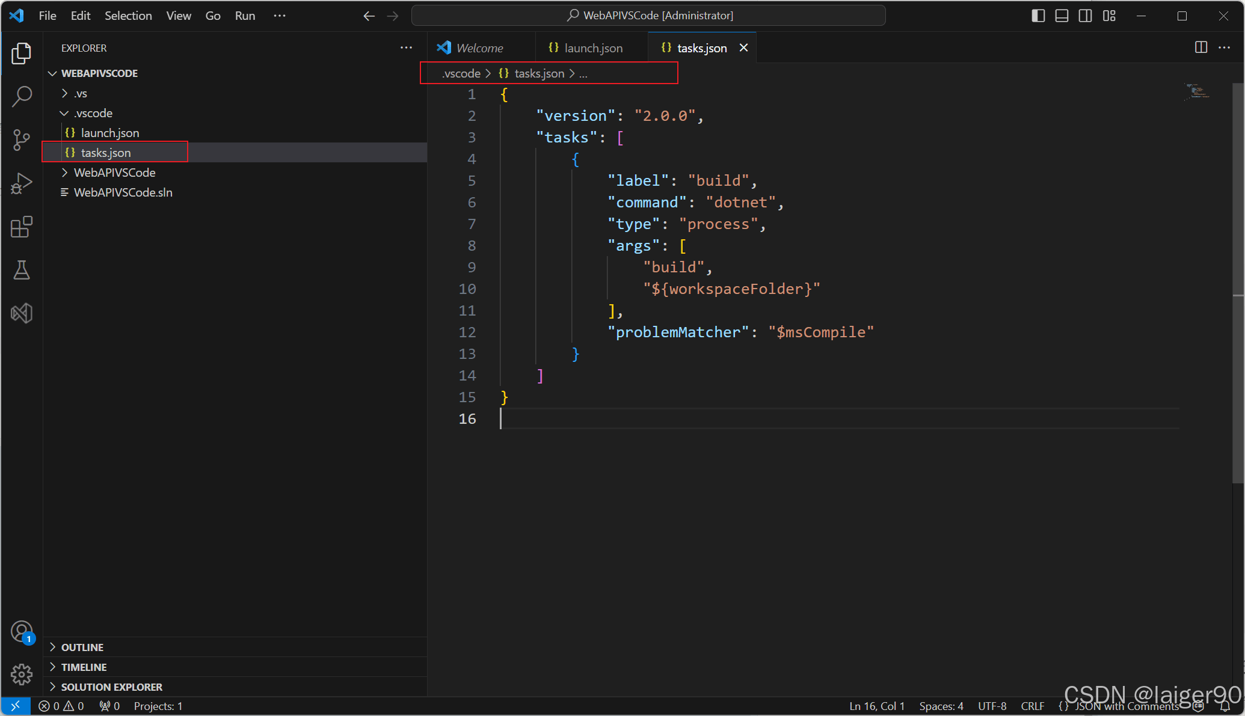Open the Selection menu
This screenshot has height=716, width=1245.
[128, 16]
